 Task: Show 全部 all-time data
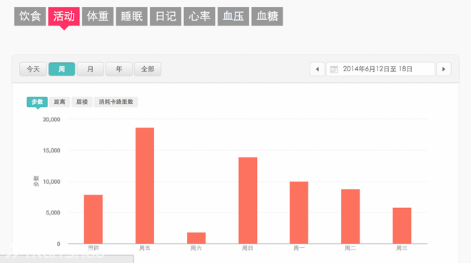click(148, 69)
